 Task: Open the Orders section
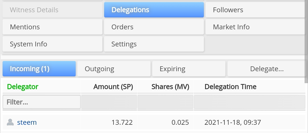[154, 27]
